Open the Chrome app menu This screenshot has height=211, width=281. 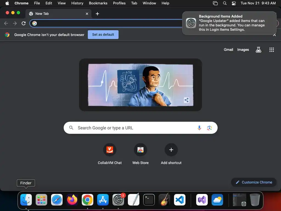click(x=21, y=3)
